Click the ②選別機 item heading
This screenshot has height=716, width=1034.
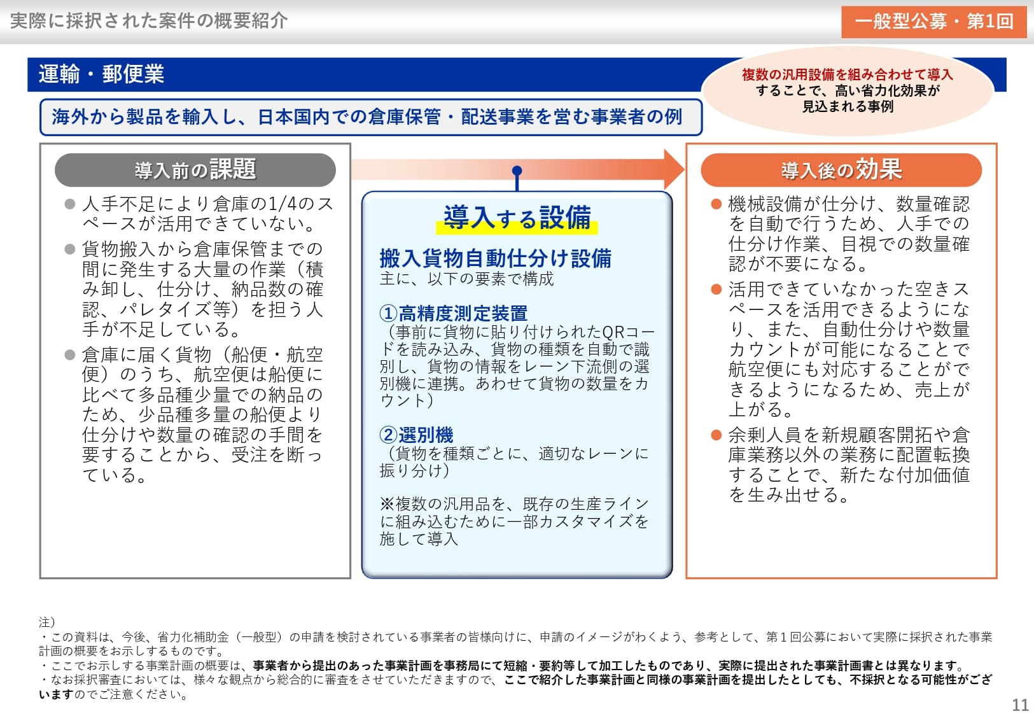(x=416, y=435)
